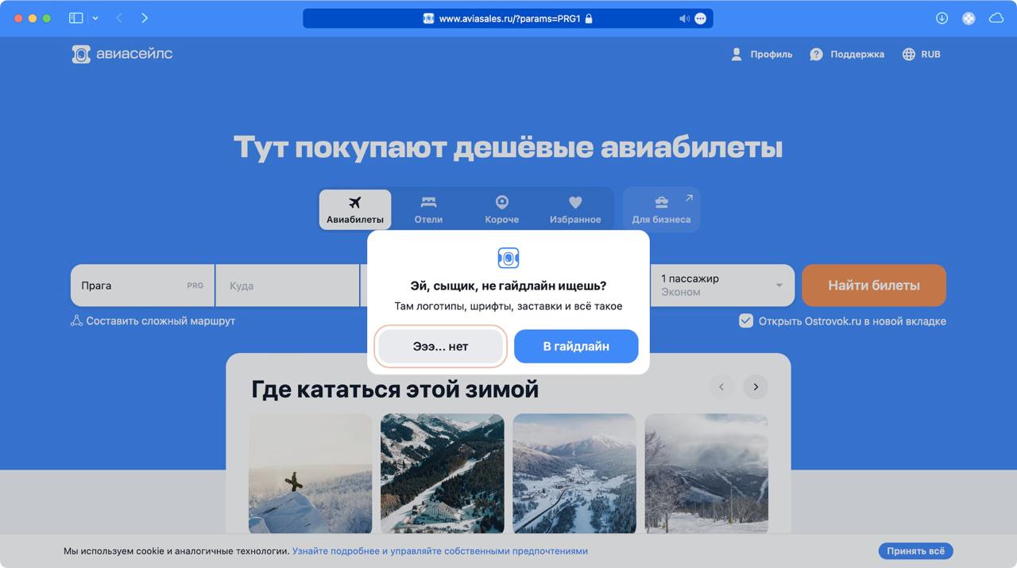
Task: Dismiss the dialog with Ээ... нет
Action: point(440,346)
